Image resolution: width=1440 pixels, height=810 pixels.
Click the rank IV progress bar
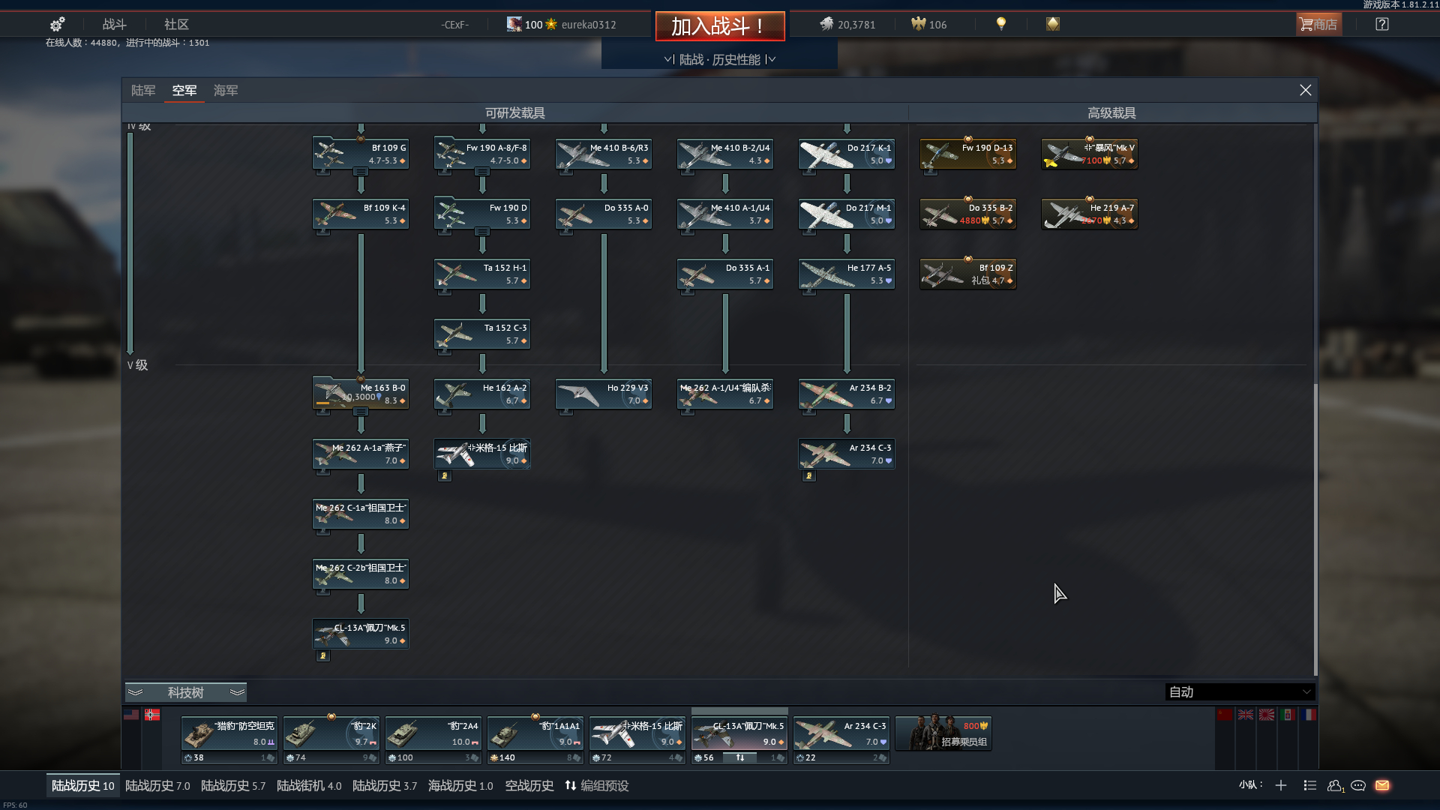[130, 242]
